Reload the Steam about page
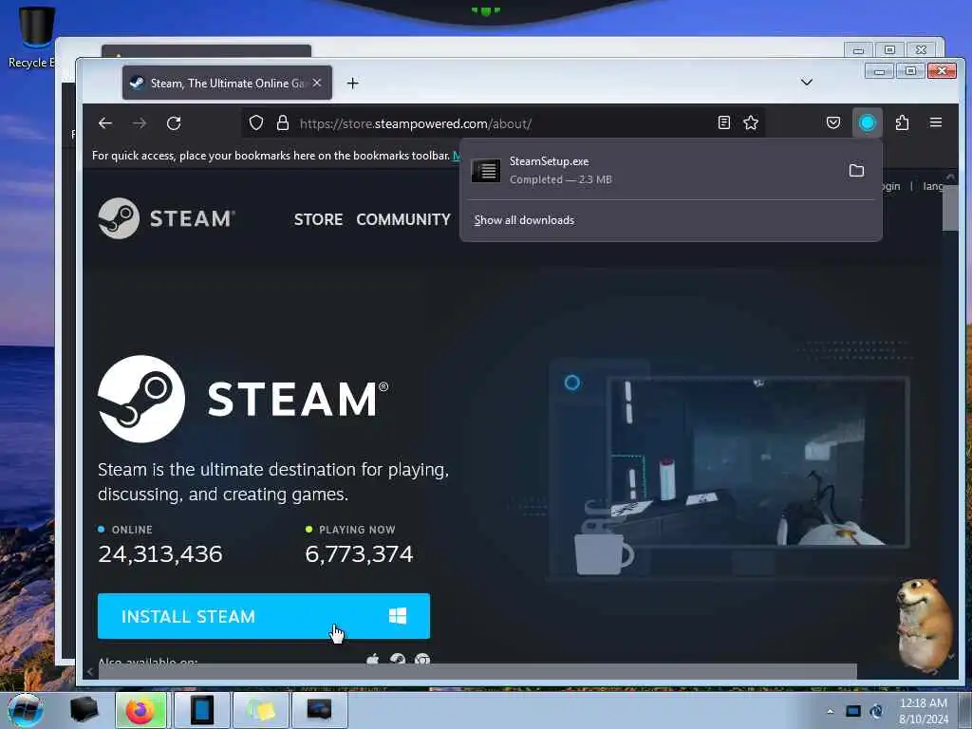 click(x=174, y=123)
